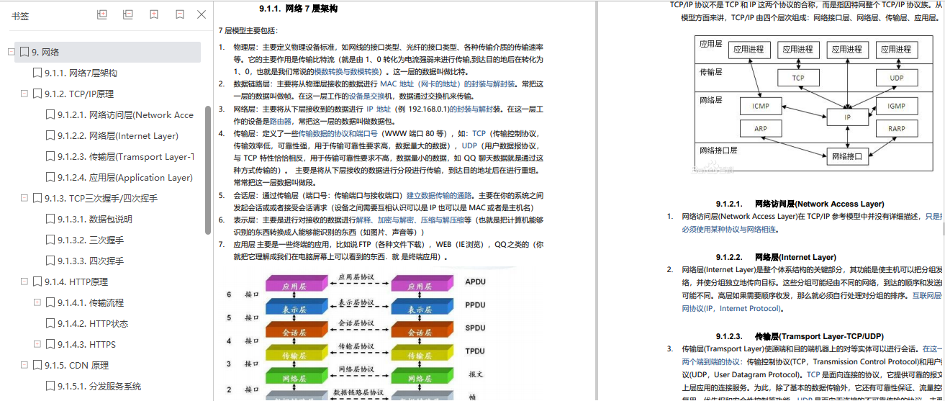Viewport: 945px width, 401px height.
Task: Expand all bookmarks using the plus-tree icon
Action: click(102, 14)
